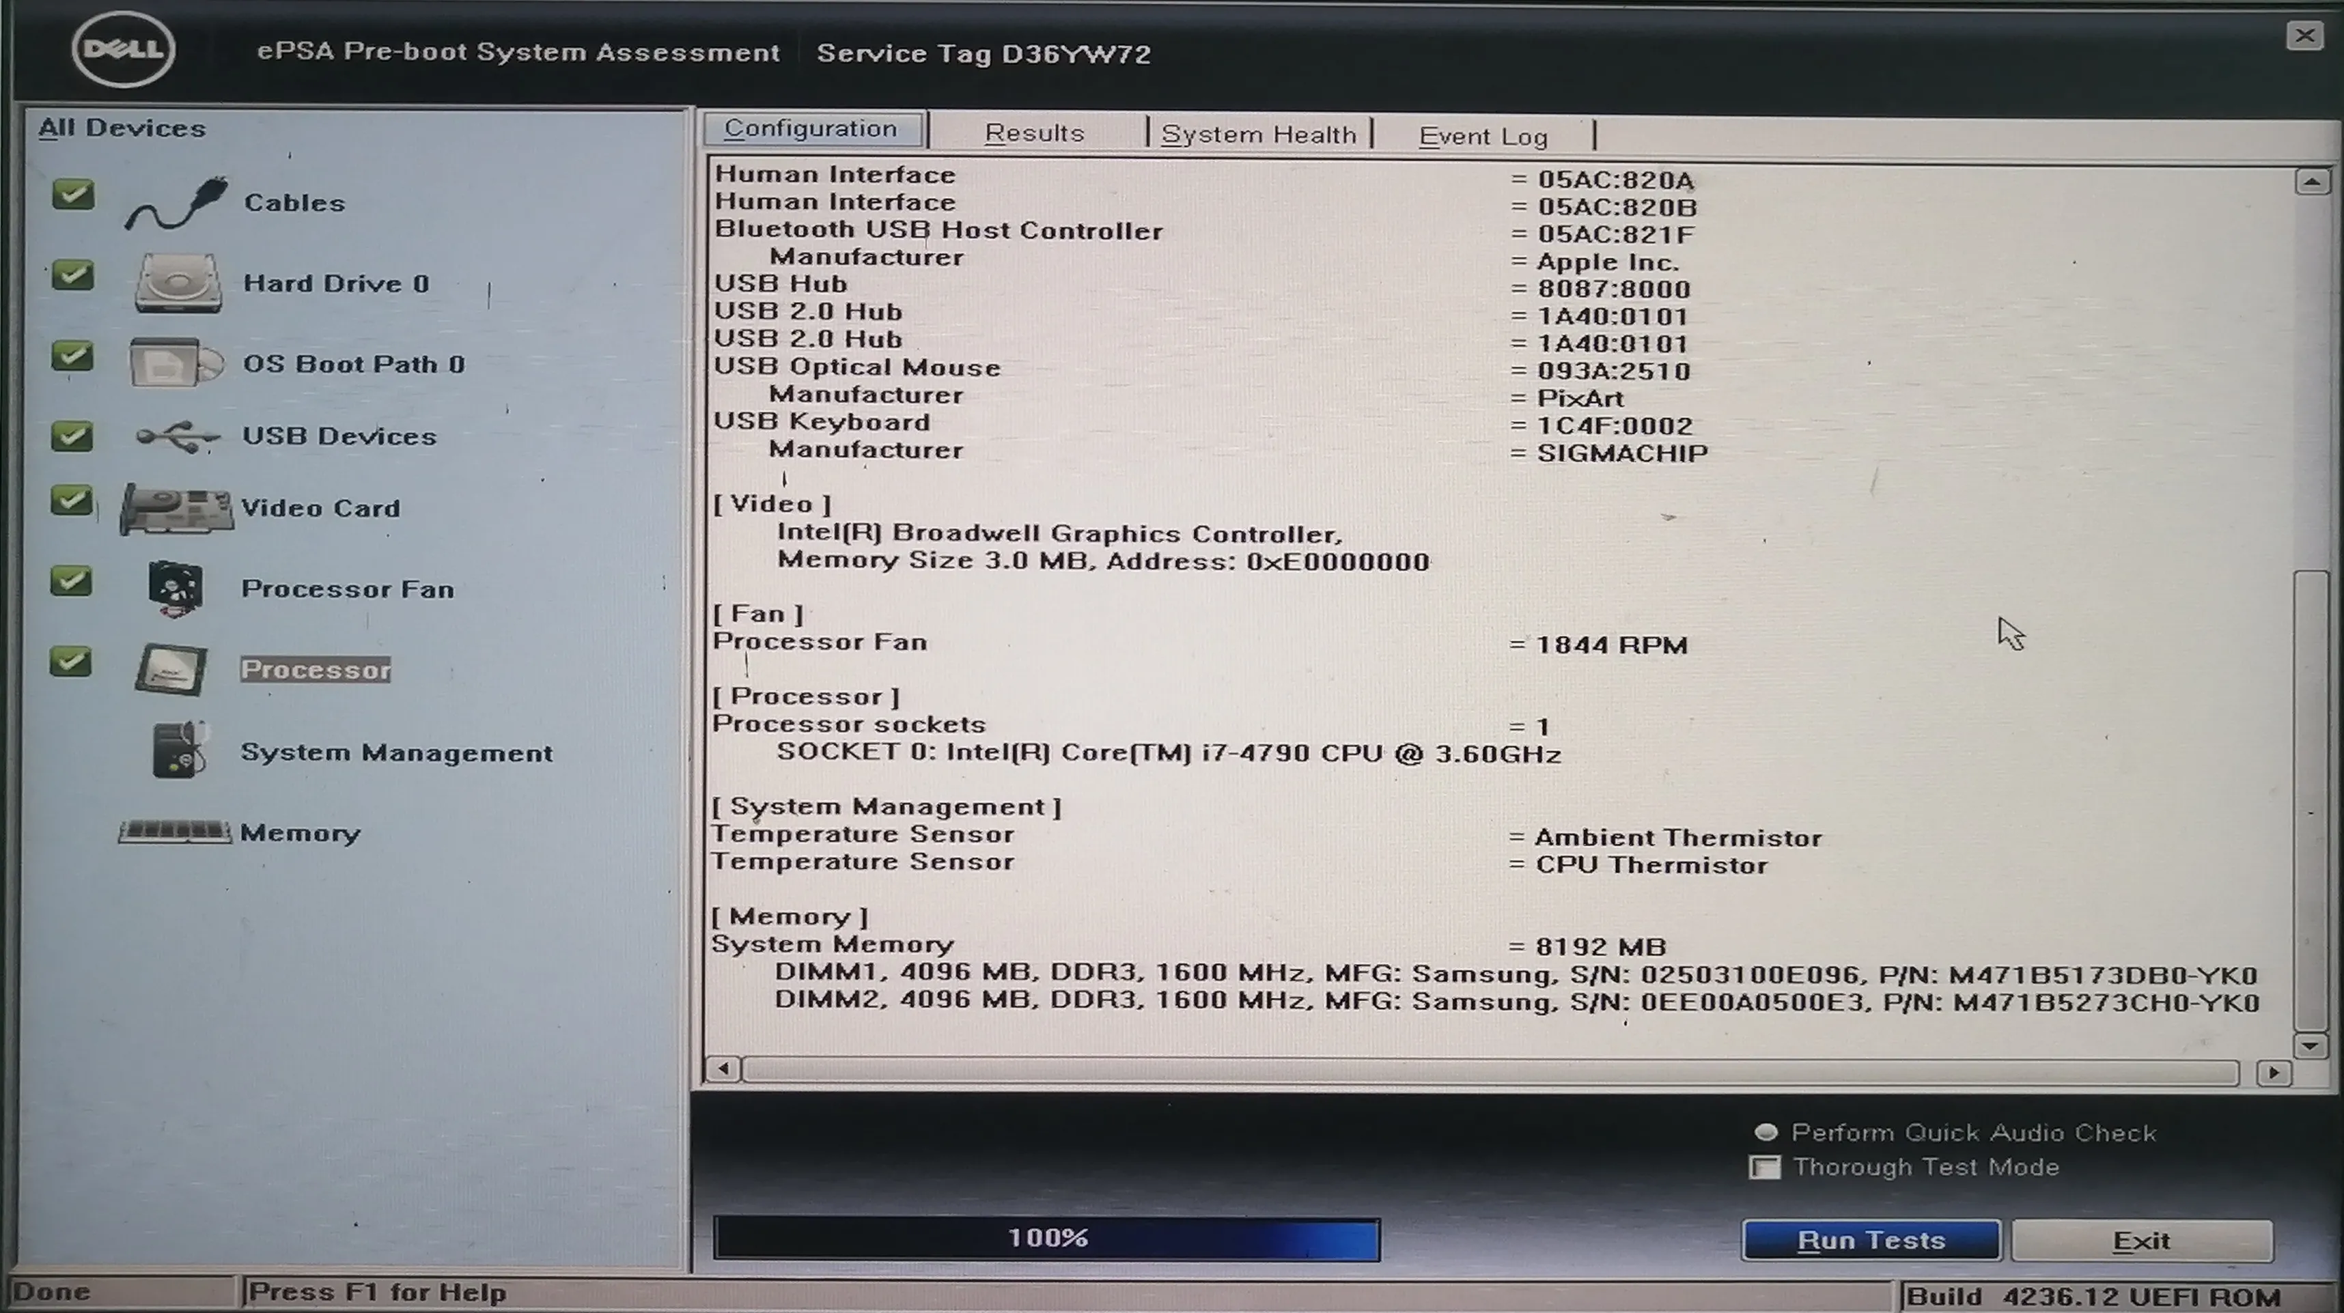Select OS Boot Path 0 label
The width and height of the screenshot is (2344, 1313).
[x=354, y=364]
